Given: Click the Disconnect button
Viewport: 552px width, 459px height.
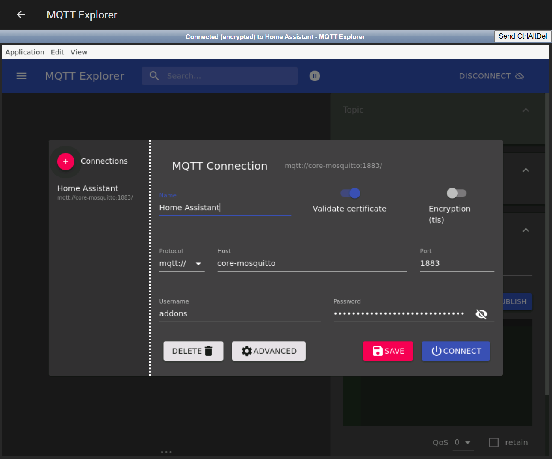Looking at the screenshot, I should 491,76.
